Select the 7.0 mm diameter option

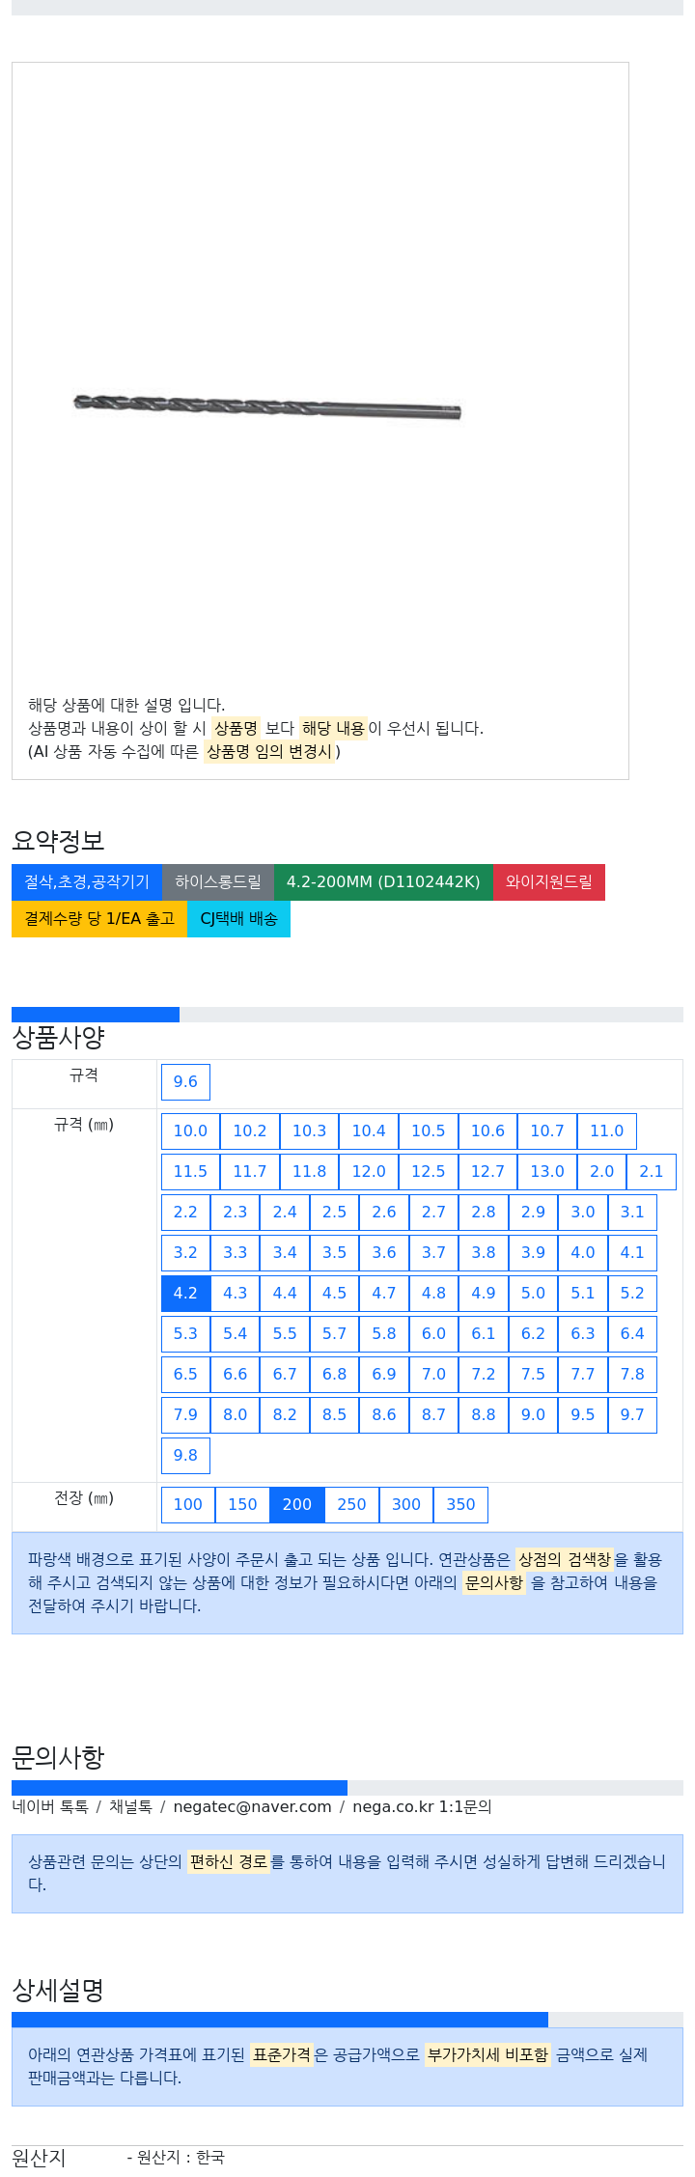434,1375
